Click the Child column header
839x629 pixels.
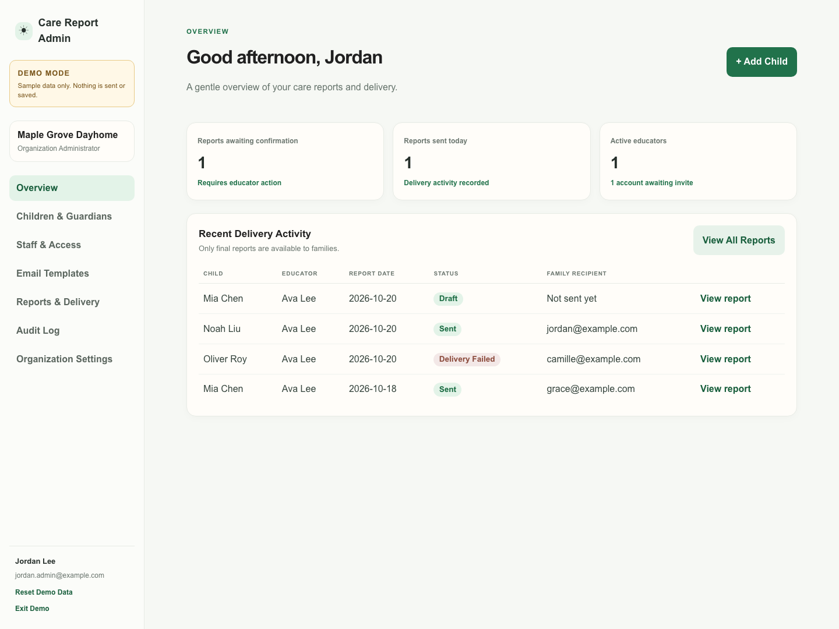tap(213, 274)
